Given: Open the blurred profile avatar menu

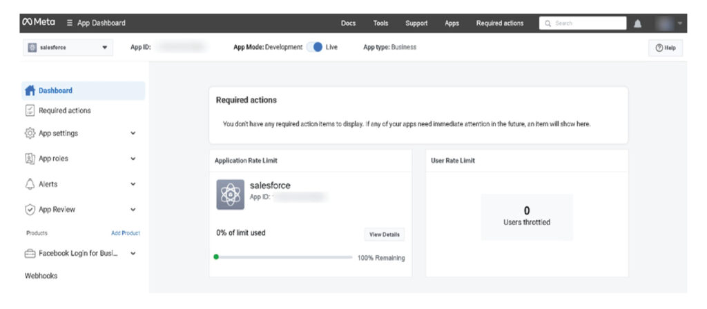Looking at the screenshot, I should (x=665, y=23).
